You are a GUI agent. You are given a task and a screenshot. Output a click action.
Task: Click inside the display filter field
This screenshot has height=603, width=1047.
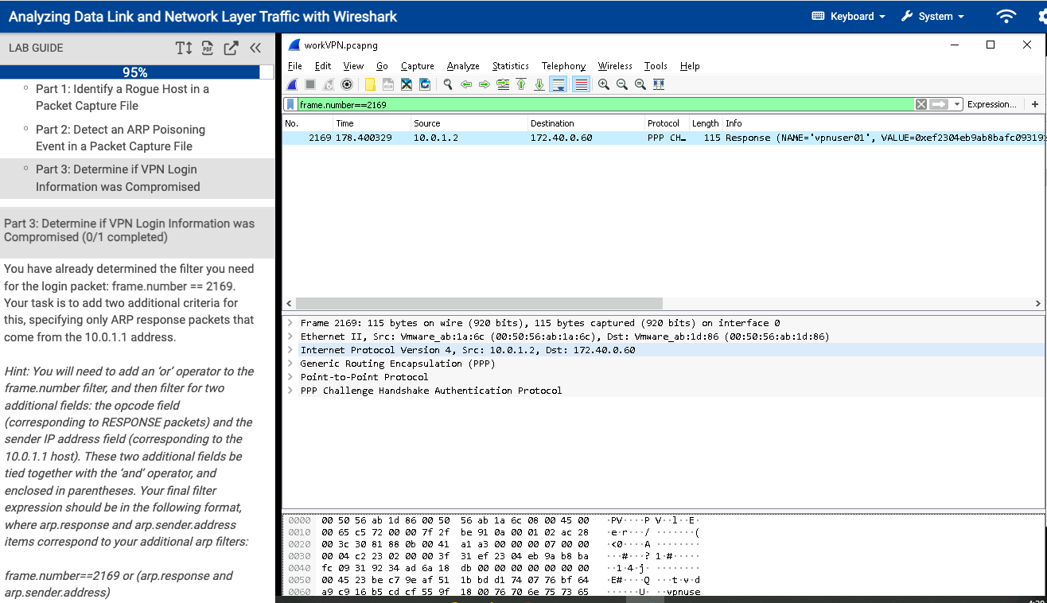click(x=557, y=103)
